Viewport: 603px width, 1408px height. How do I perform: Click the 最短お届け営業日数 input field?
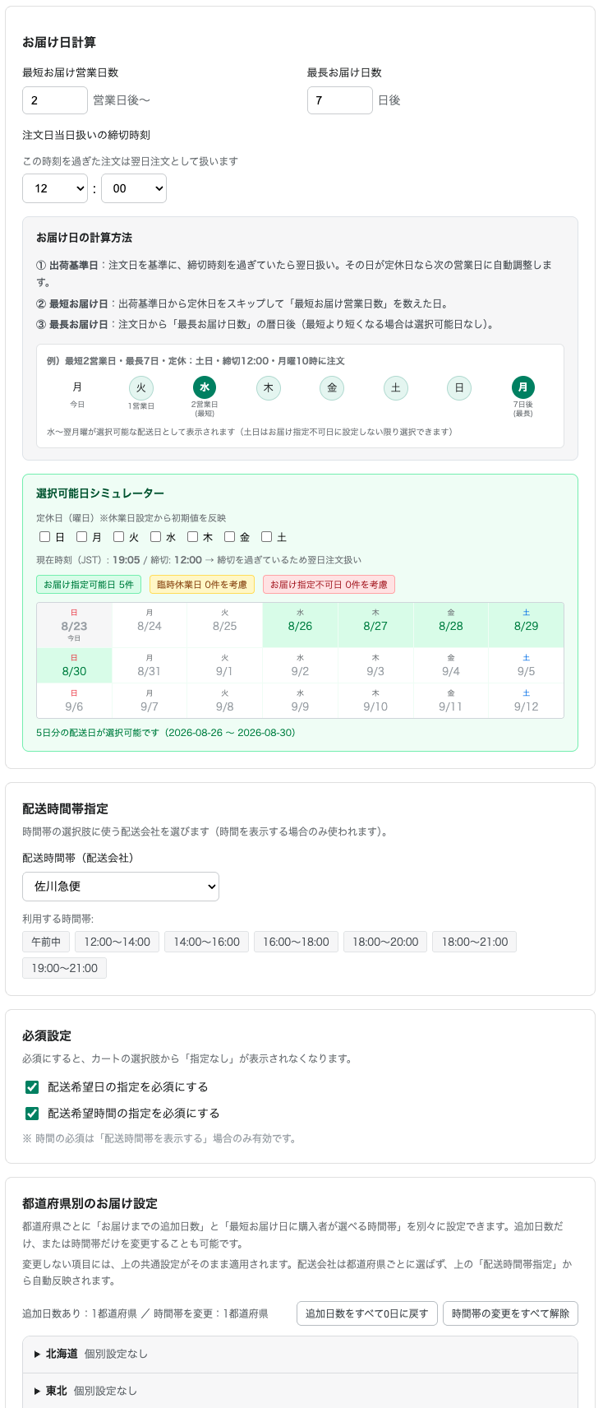coord(55,100)
